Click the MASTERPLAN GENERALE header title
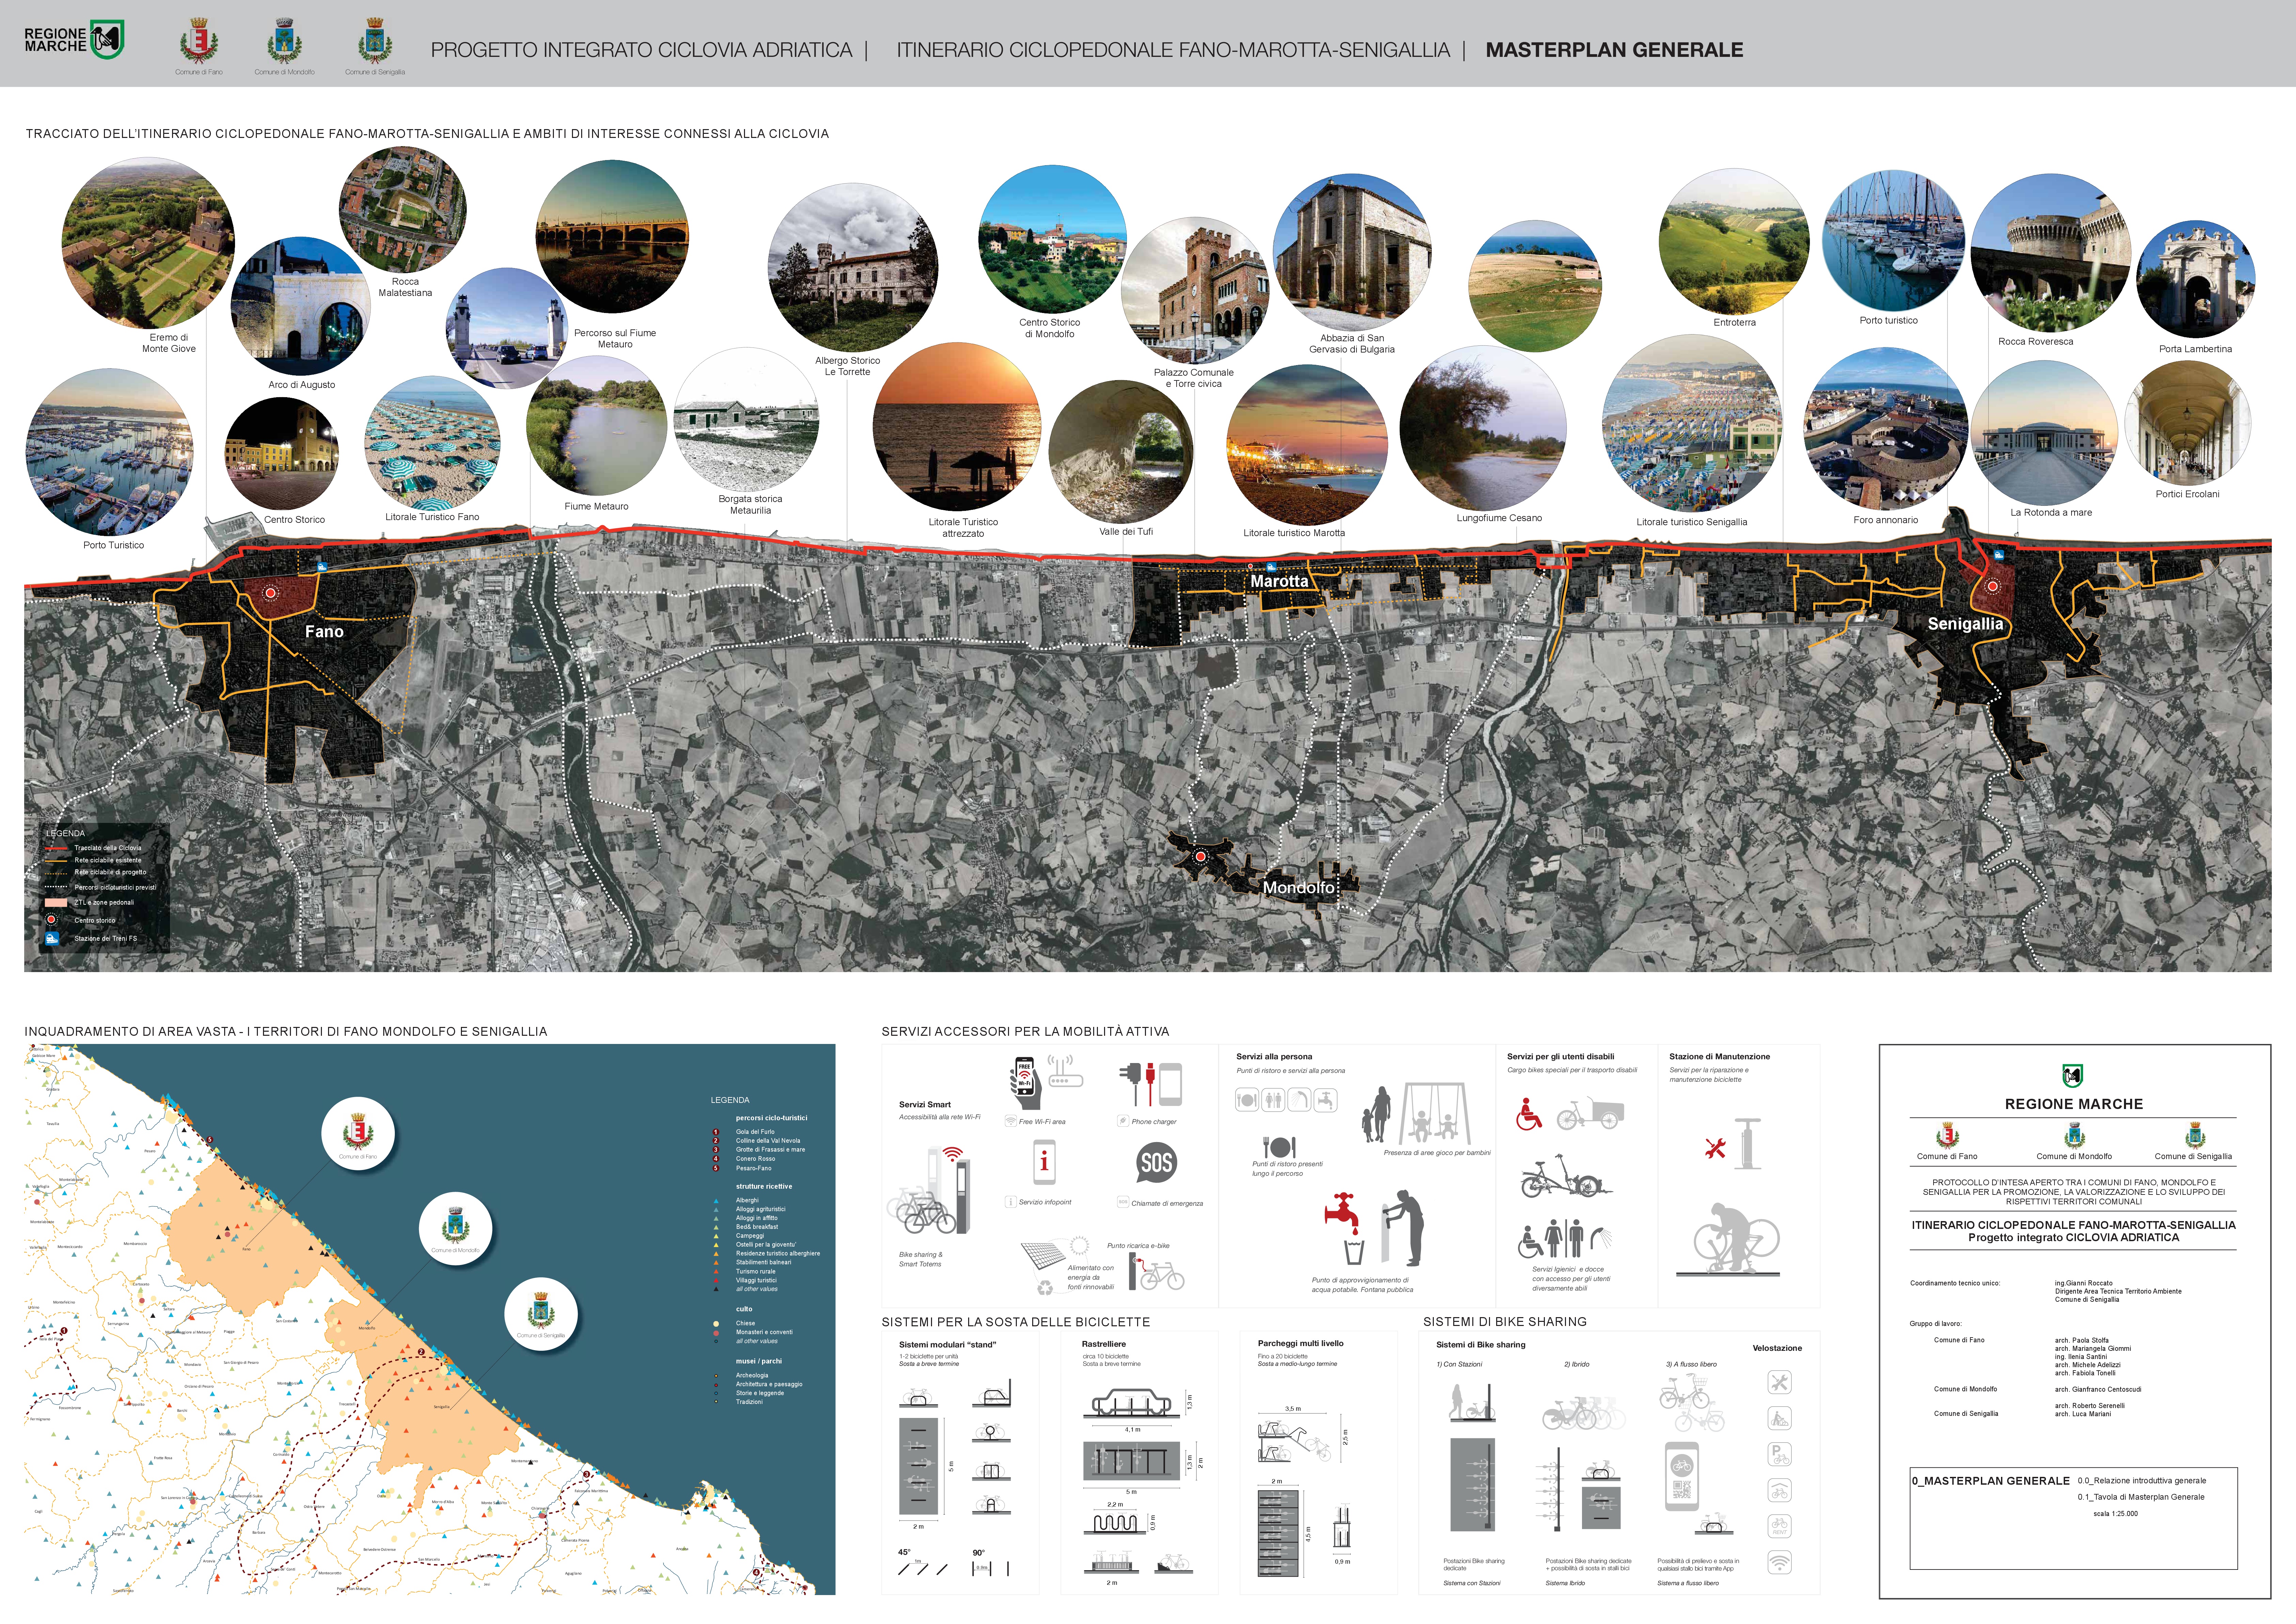This screenshot has height=1624, width=2296. pos(1614,50)
